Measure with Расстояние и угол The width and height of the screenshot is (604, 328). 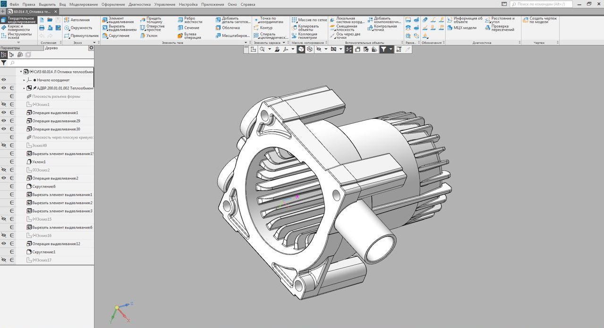pos(500,20)
